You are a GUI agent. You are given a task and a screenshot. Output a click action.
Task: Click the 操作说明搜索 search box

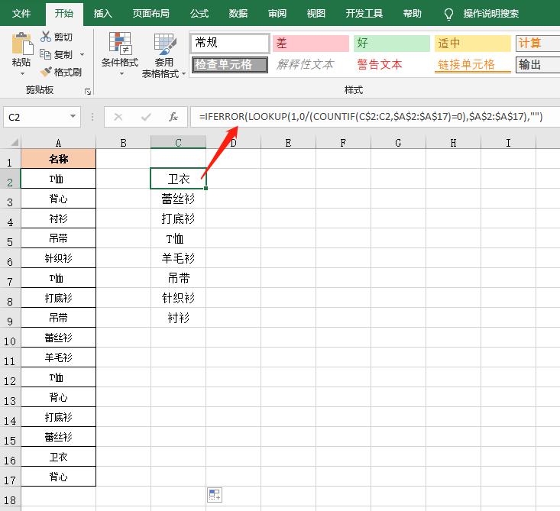[x=490, y=14]
